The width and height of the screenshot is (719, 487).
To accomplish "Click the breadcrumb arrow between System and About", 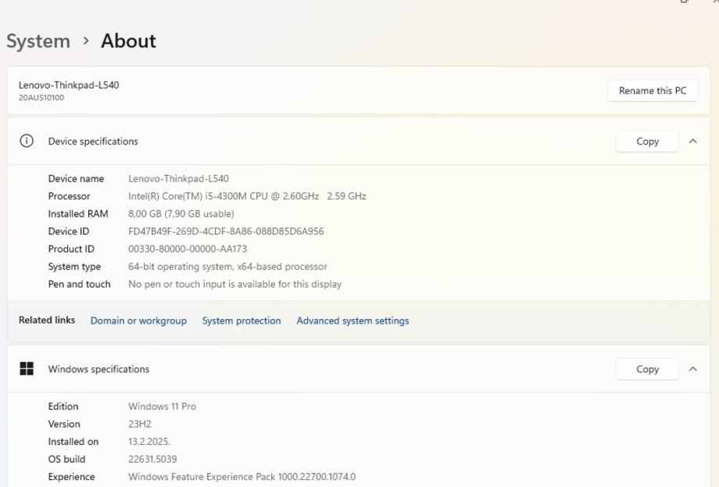I will coord(86,41).
